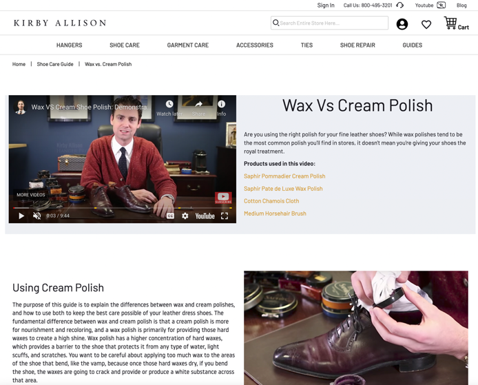Open the wishlist heart icon
The height and width of the screenshot is (385, 478).
tap(426, 24)
